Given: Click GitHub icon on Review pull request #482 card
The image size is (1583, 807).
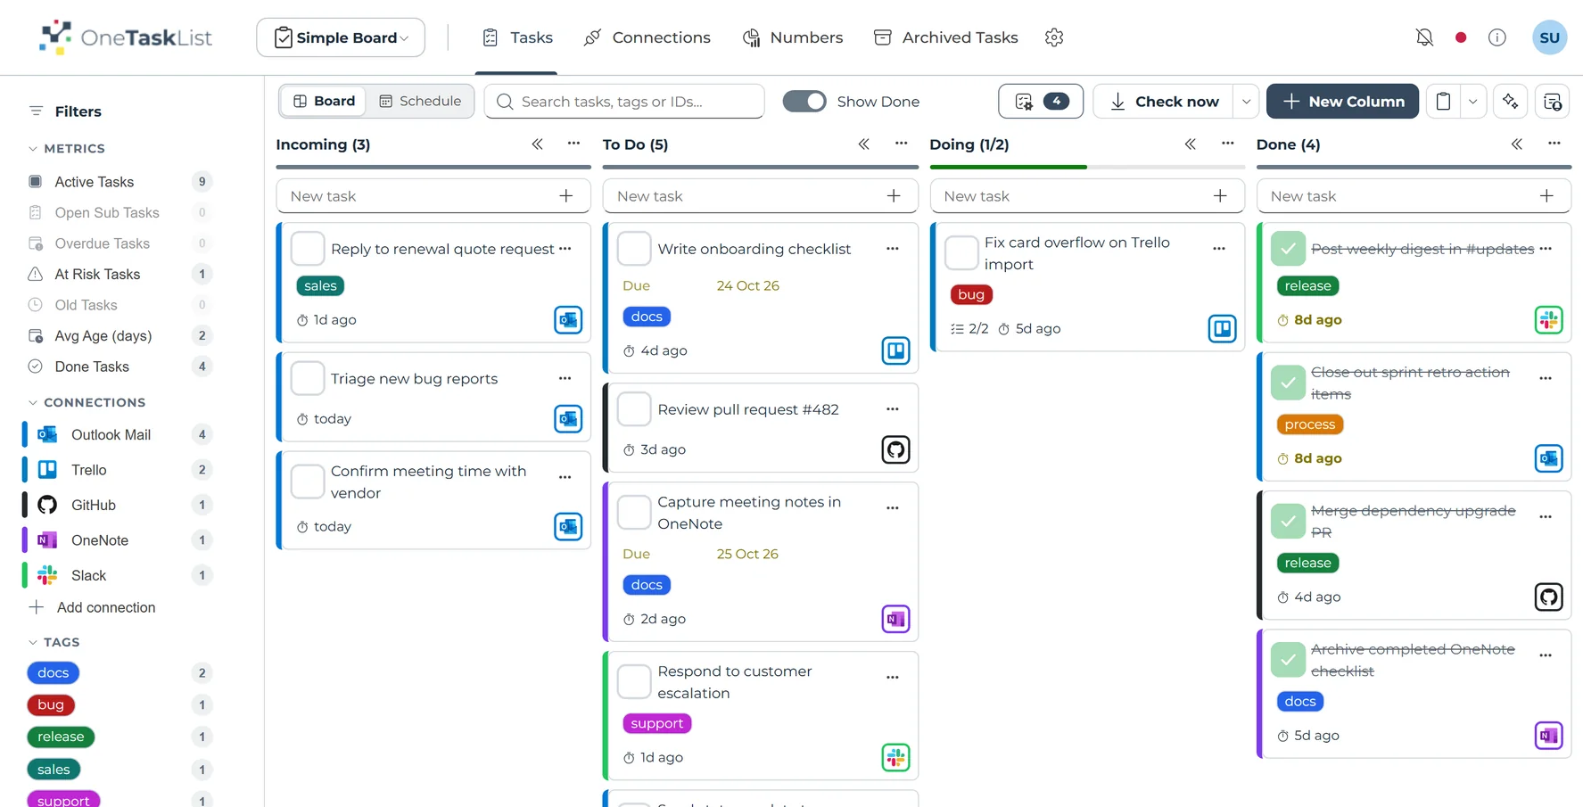Looking at the screenshot, I should [x=895, y=449].
